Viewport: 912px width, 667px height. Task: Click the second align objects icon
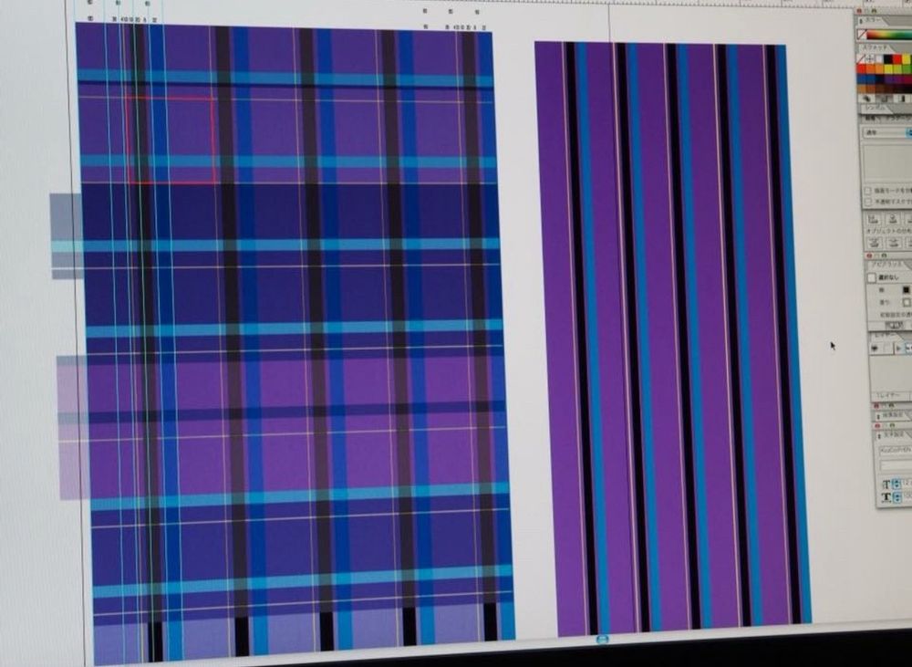coord(893,220)
